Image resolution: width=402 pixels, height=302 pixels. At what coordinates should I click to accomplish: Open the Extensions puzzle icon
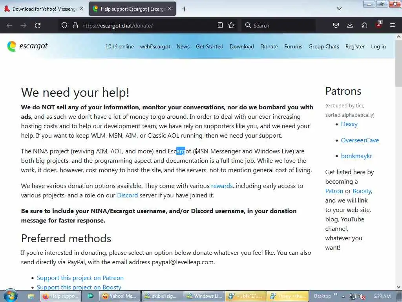[364, 25]
